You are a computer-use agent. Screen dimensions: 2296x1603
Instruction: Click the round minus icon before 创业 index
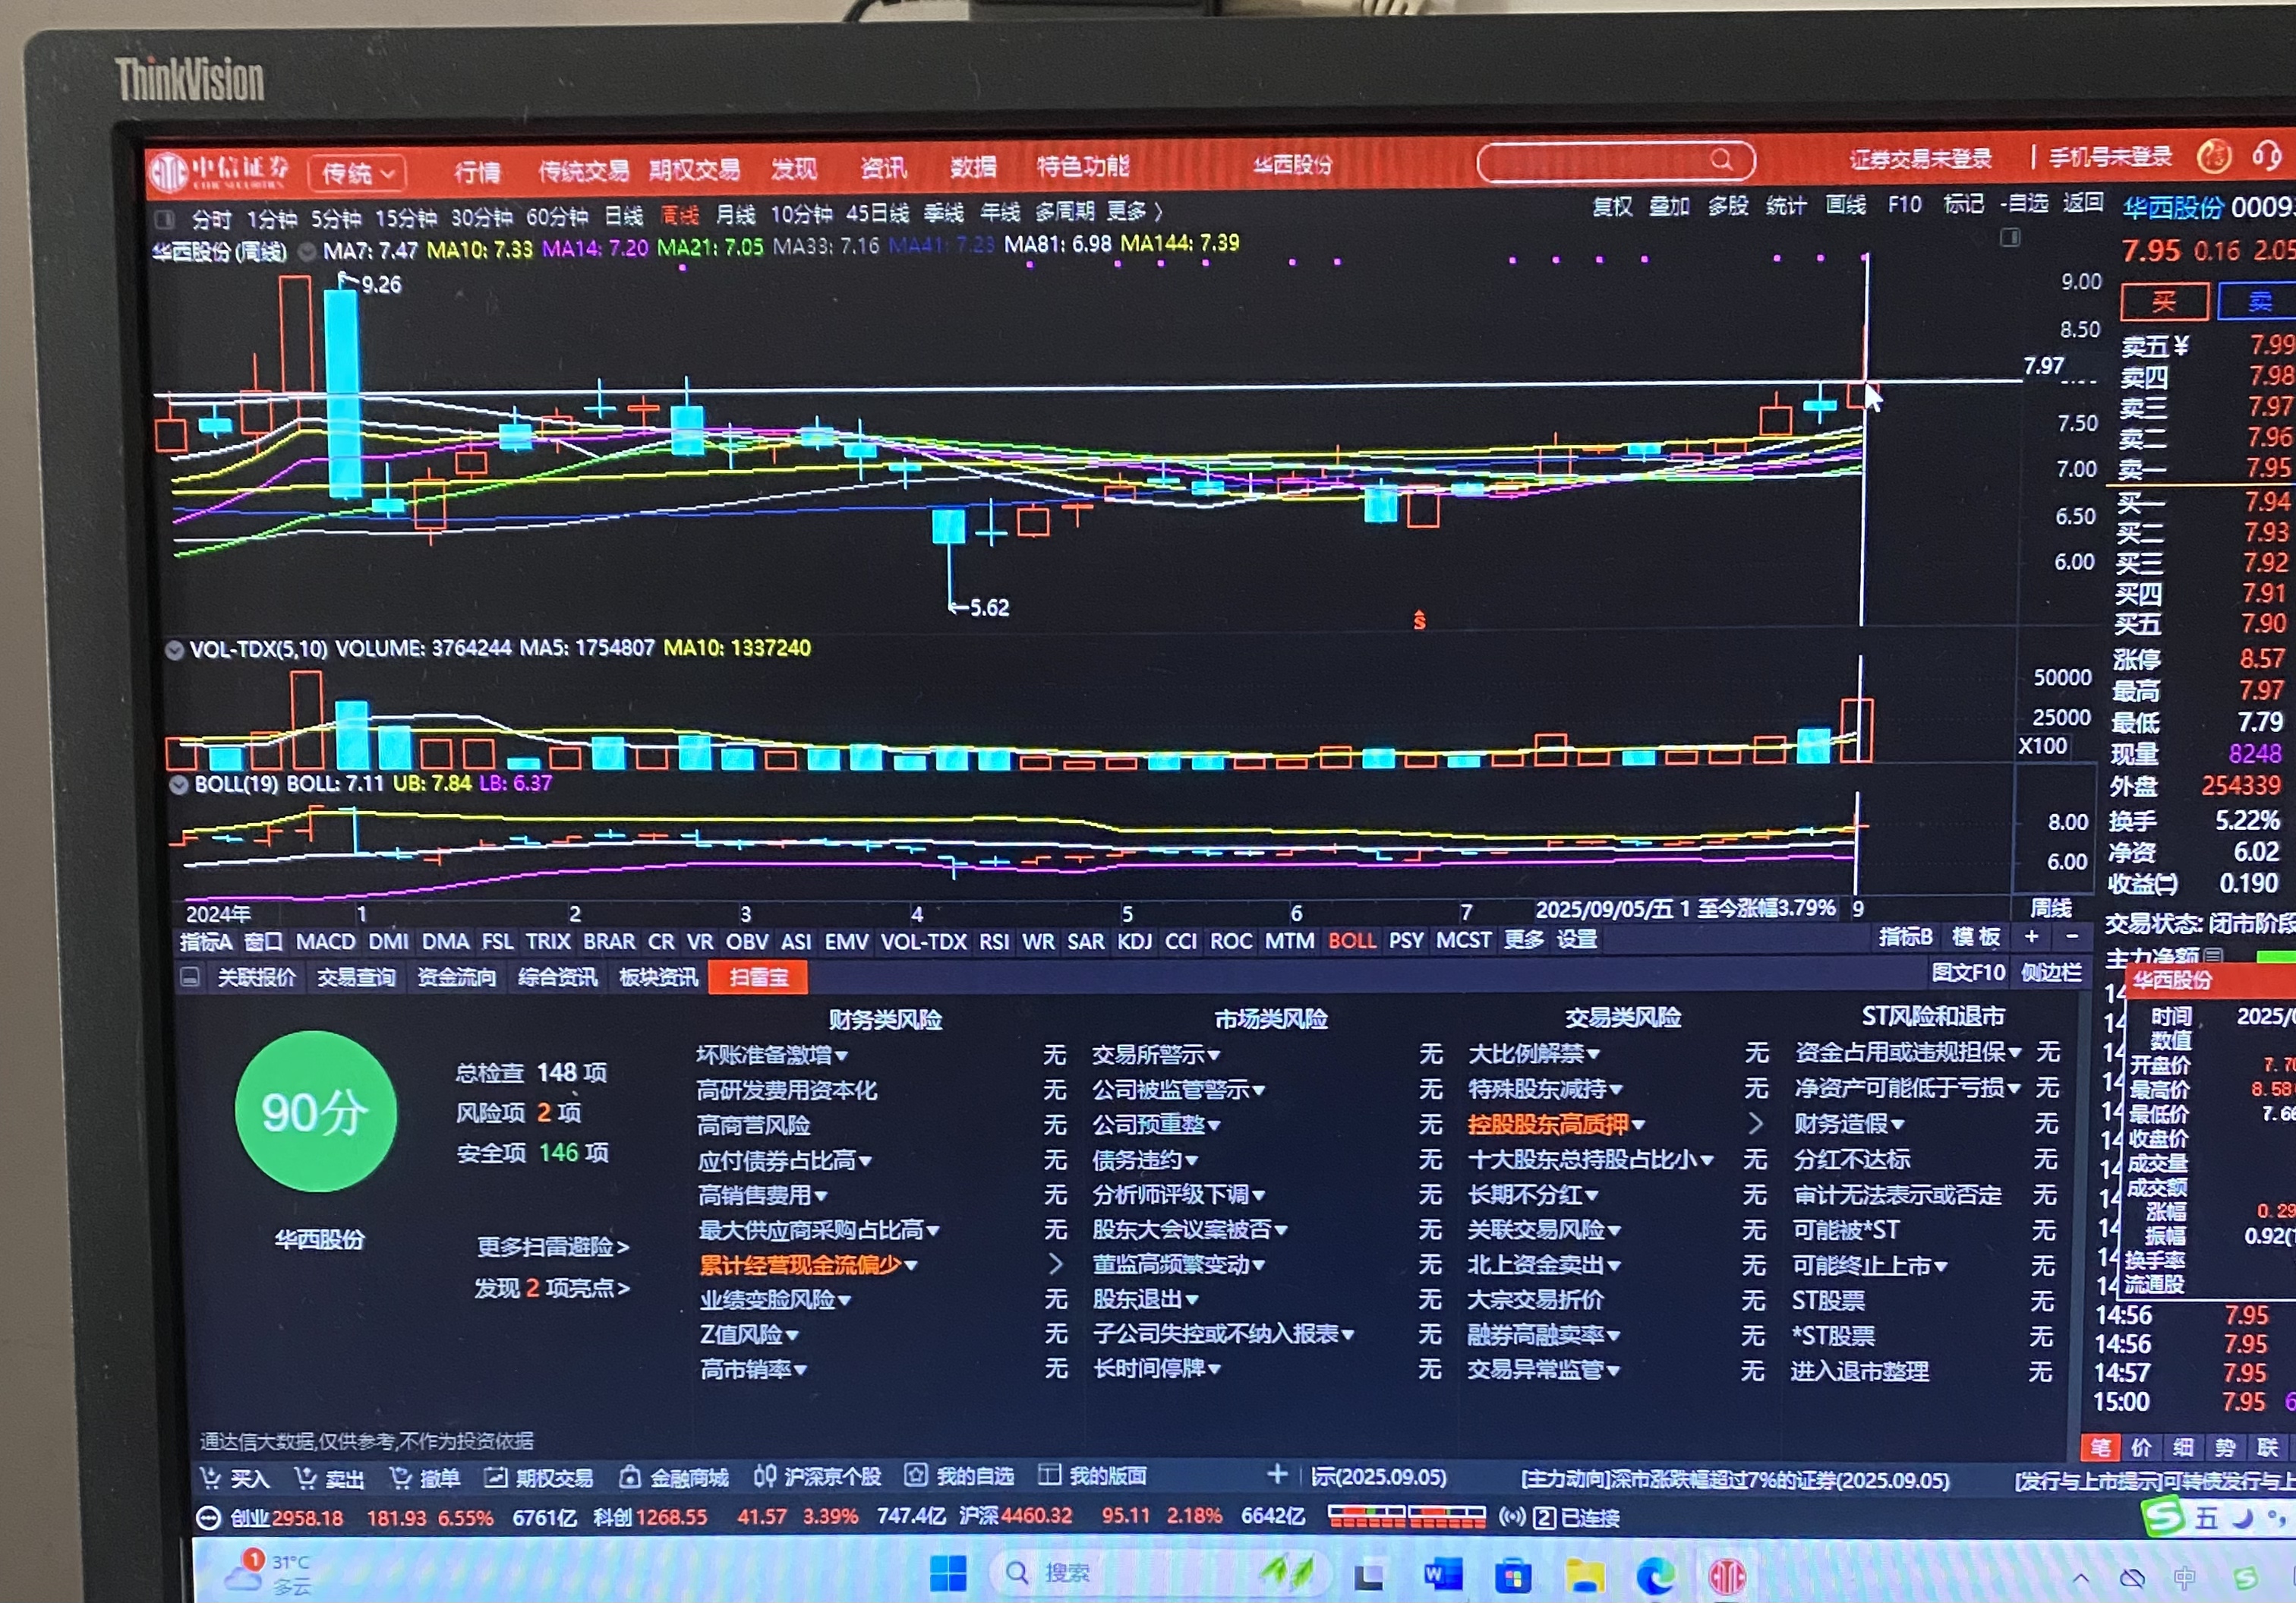[208, 1518]
